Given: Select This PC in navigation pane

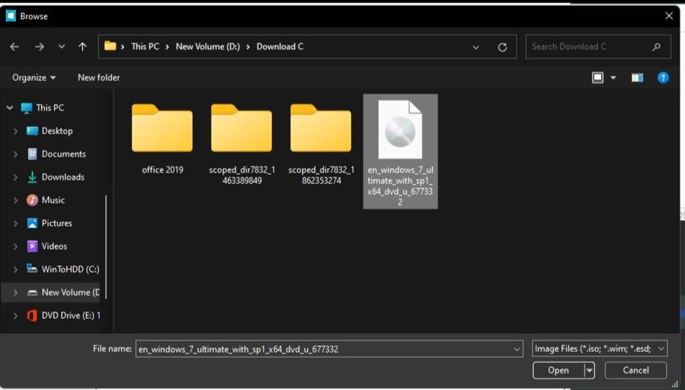Looking at the screenshot, I should click(50, 108).
